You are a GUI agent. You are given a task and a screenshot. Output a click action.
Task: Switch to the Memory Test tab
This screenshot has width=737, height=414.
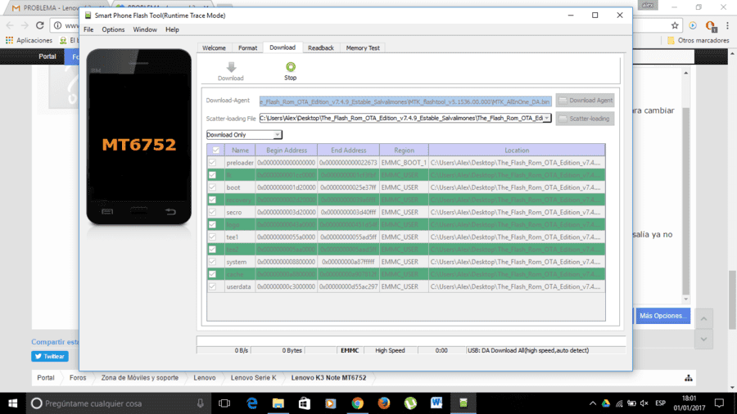(363, 48)
